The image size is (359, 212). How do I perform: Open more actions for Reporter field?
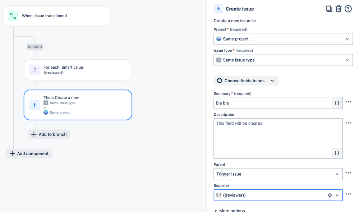point(348,194)
